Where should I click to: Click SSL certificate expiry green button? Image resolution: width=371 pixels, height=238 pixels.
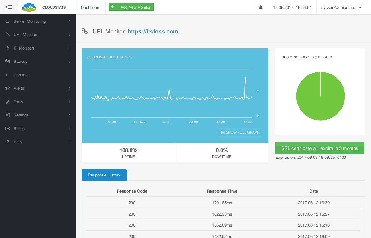click(x=320, y=148)
